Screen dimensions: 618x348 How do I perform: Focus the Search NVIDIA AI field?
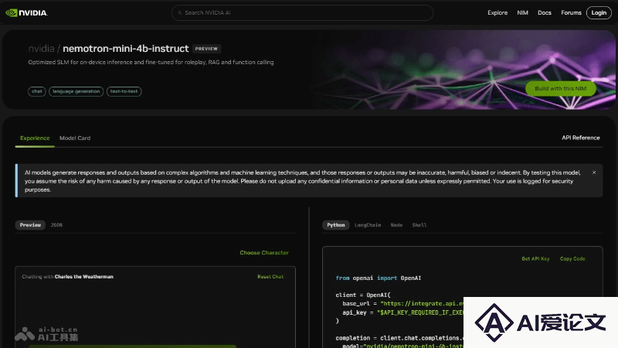tap(302, 12)
